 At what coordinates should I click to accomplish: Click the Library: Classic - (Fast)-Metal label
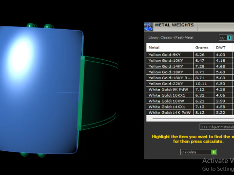171,37
